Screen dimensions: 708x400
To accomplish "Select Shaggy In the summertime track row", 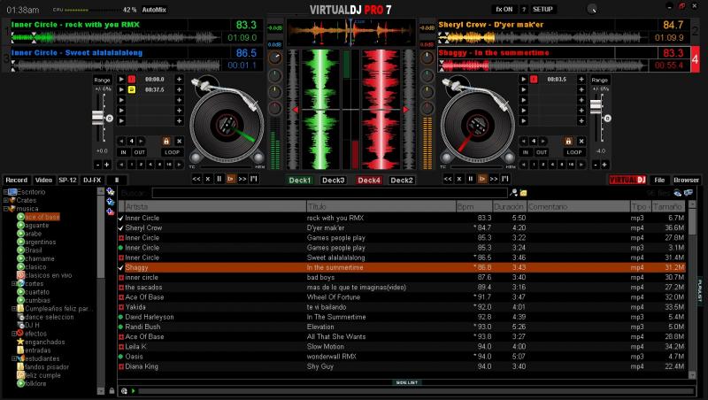I will pyautogui.click(x=402, y=267).
